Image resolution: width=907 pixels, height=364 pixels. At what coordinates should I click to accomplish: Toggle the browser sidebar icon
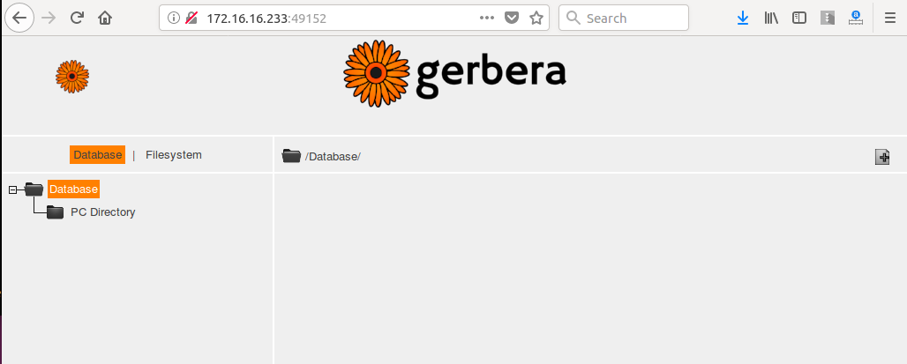coord(799,18)
